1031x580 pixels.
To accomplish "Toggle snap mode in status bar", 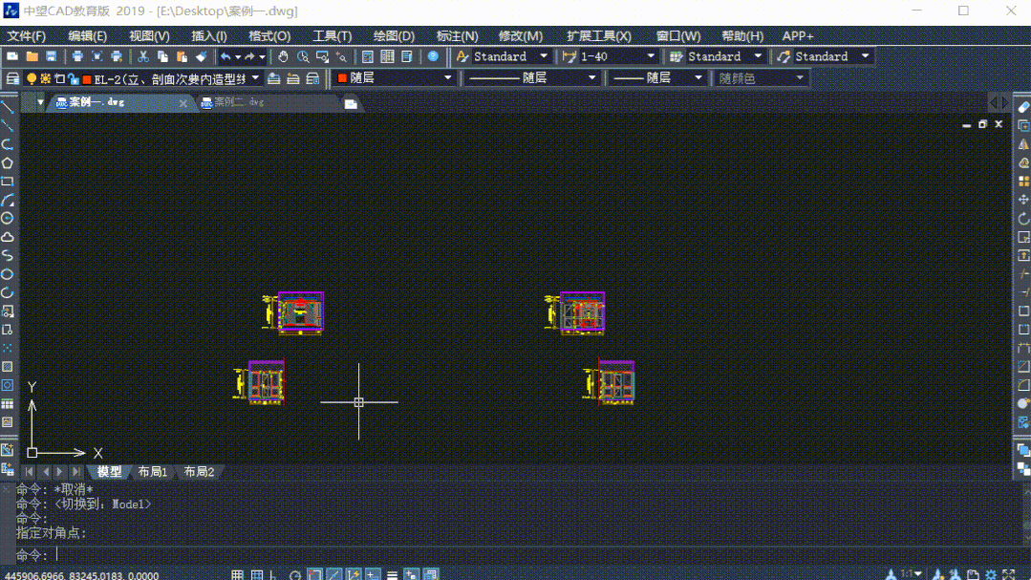I will click(x=238, y=574).
